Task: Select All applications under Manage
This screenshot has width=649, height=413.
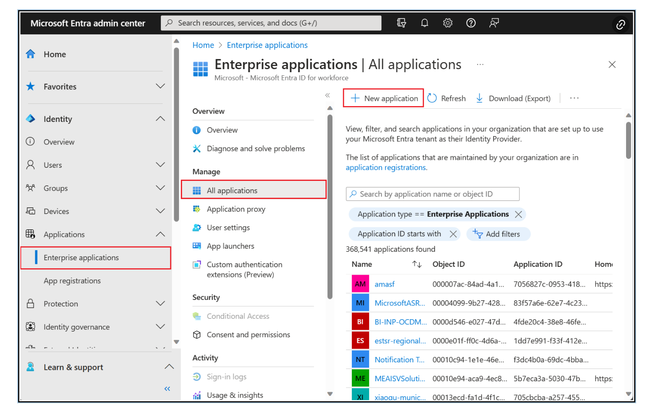Action: point(254,189)
